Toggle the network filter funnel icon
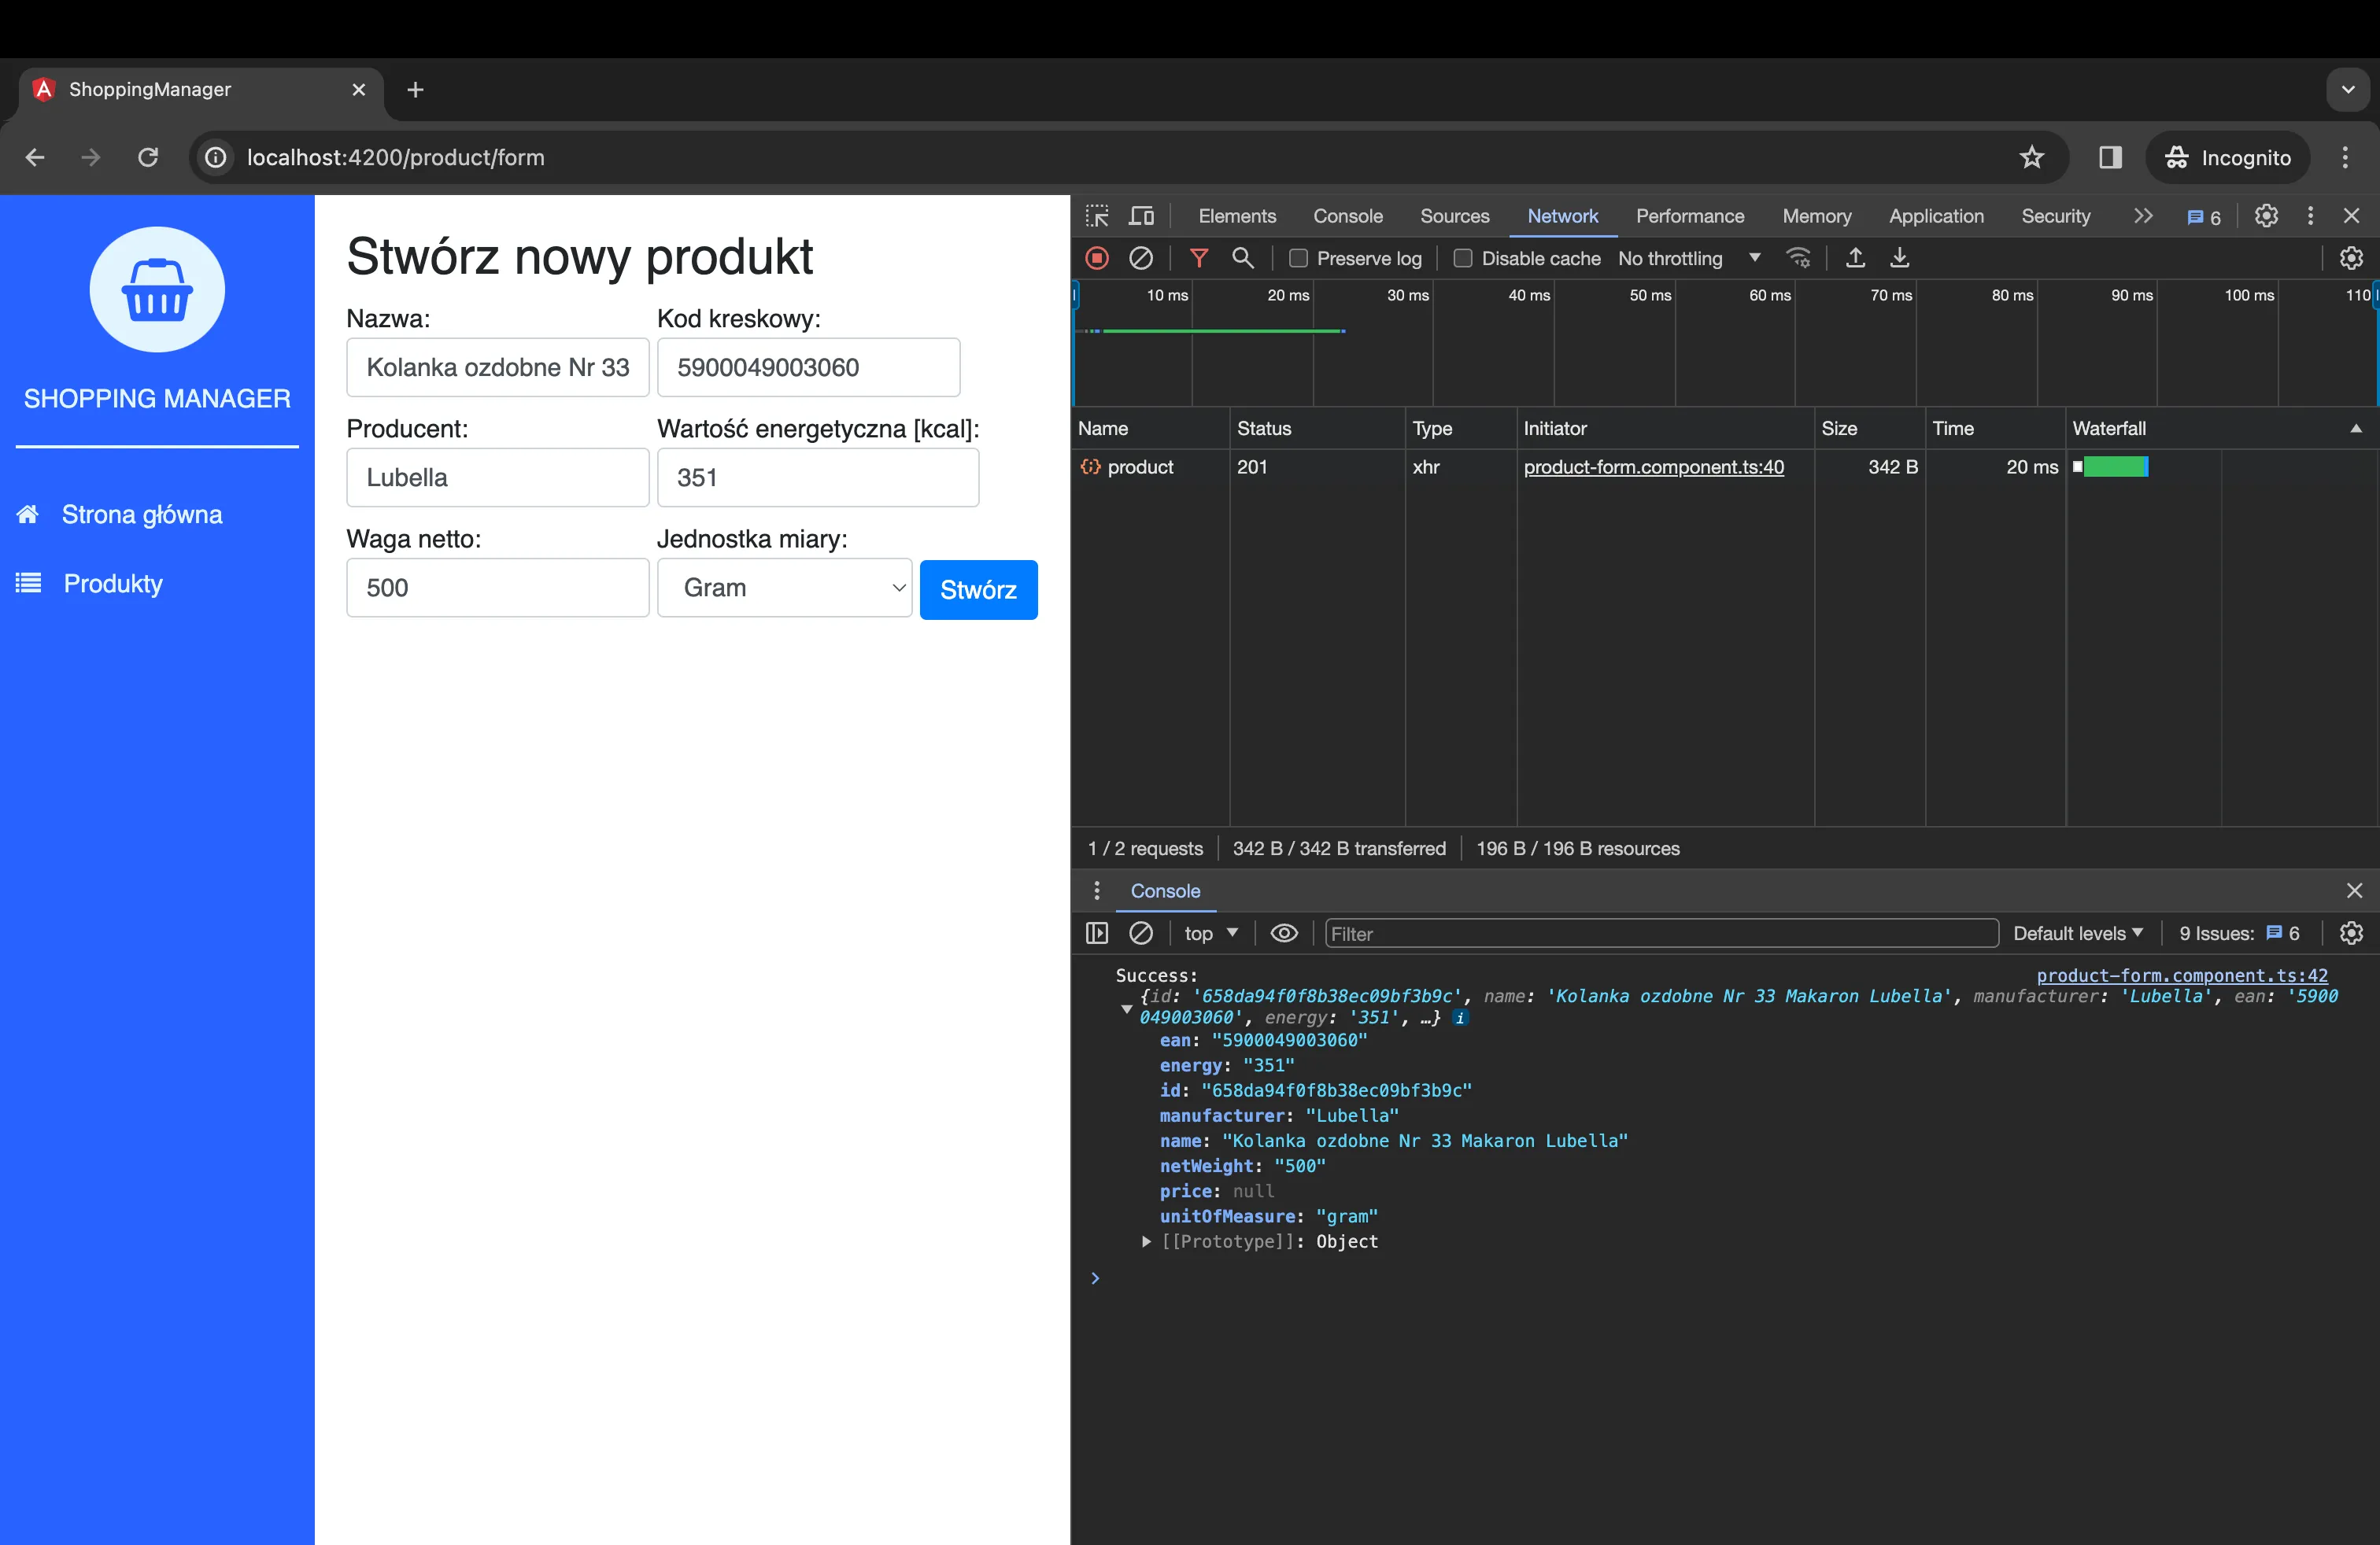The width and height of the screenshot is (2380, 1545). (x=1199, y=258)
